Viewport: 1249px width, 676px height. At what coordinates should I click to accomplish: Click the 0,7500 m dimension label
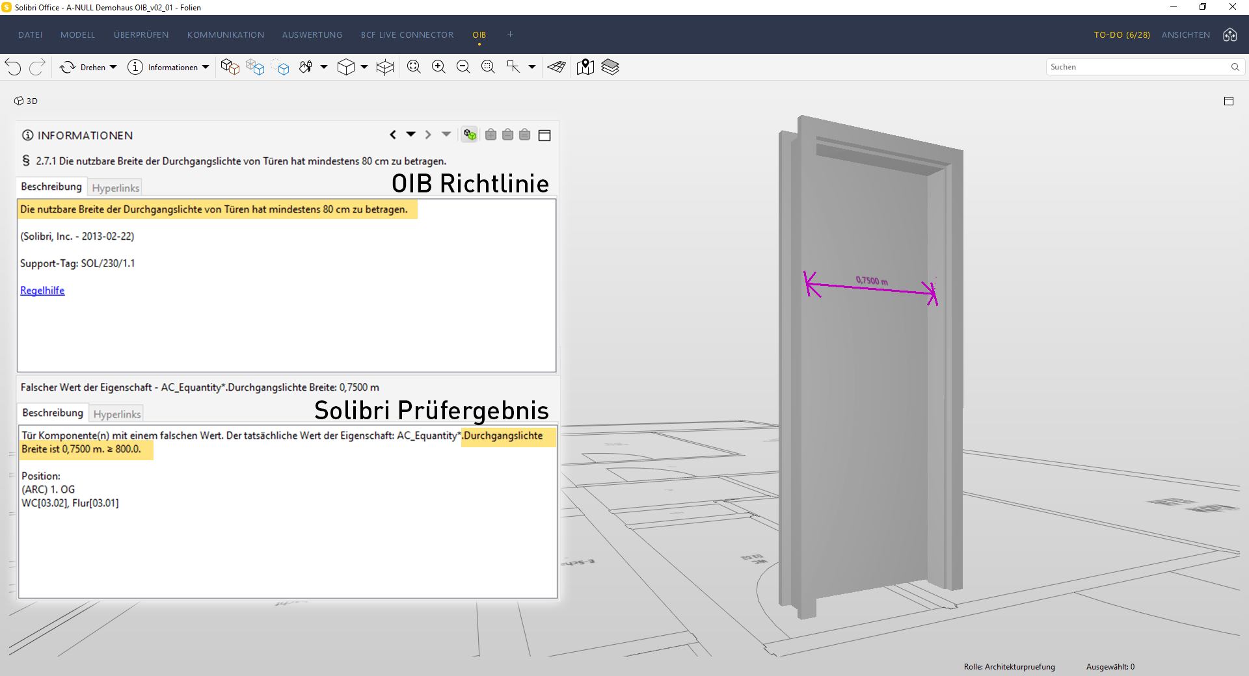click(x=872, y=281)
